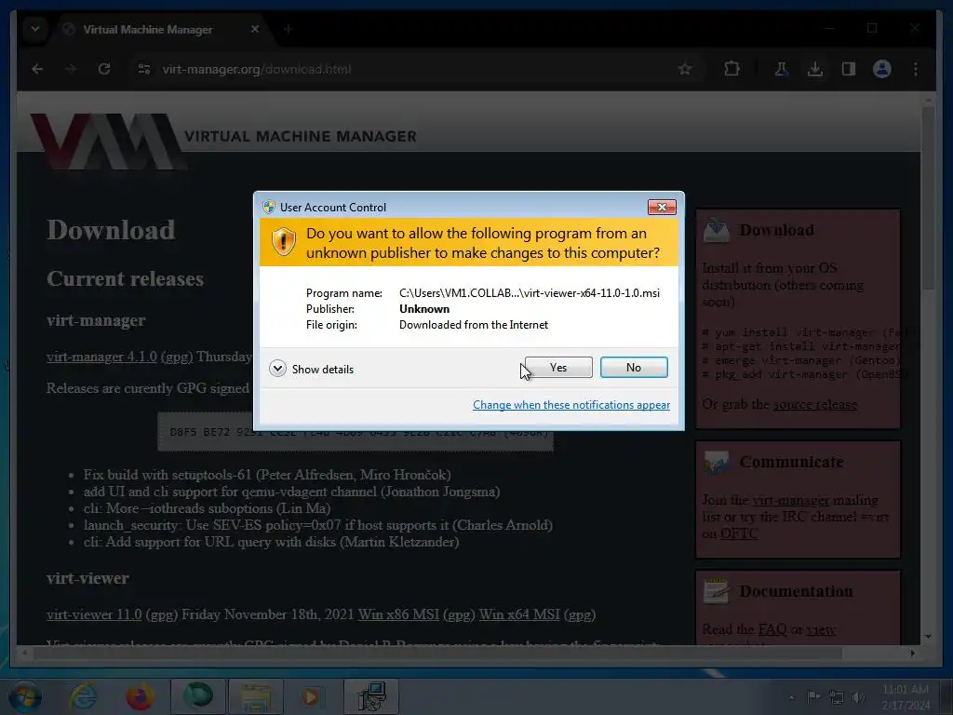
Task: Click the UAC shield warning icon
Action: point(283,242)
